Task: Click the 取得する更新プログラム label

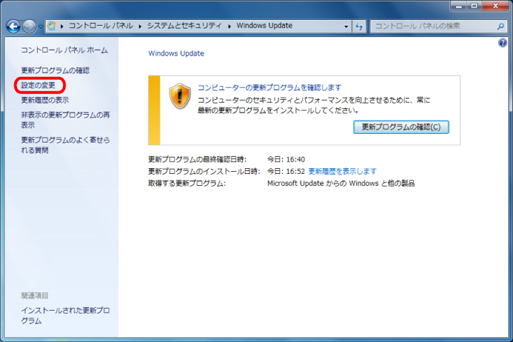Action: (187, 184)
